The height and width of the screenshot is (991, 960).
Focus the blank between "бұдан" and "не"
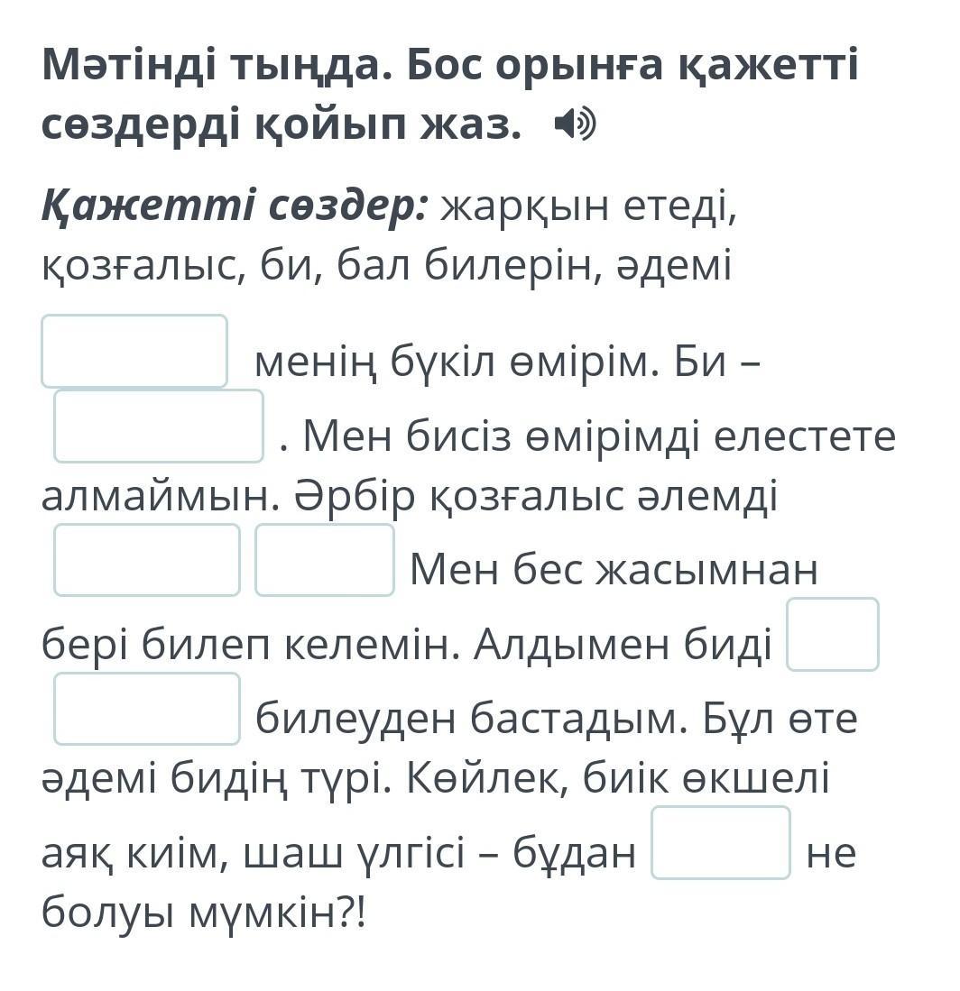pos(720,842)
